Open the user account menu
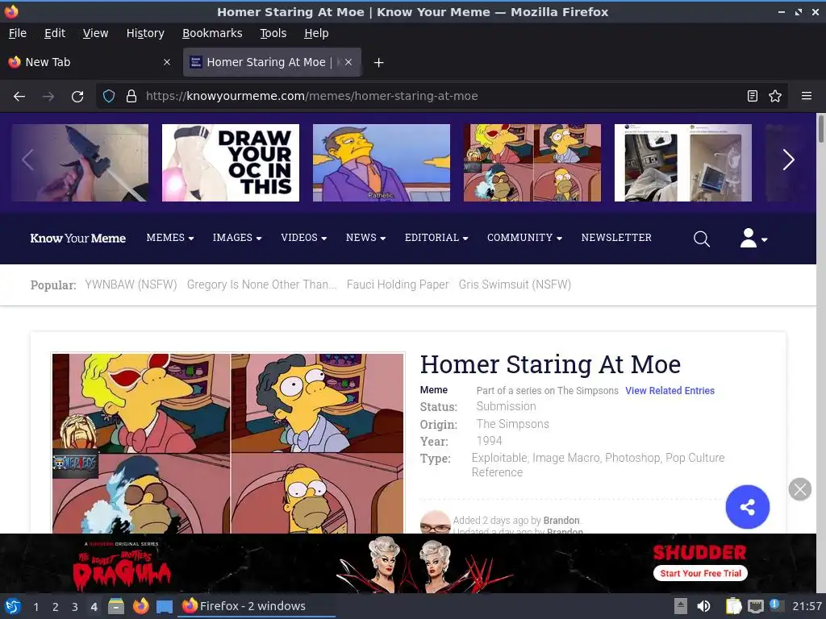Viewport: 826px width, 619px height. pos(753,239)
